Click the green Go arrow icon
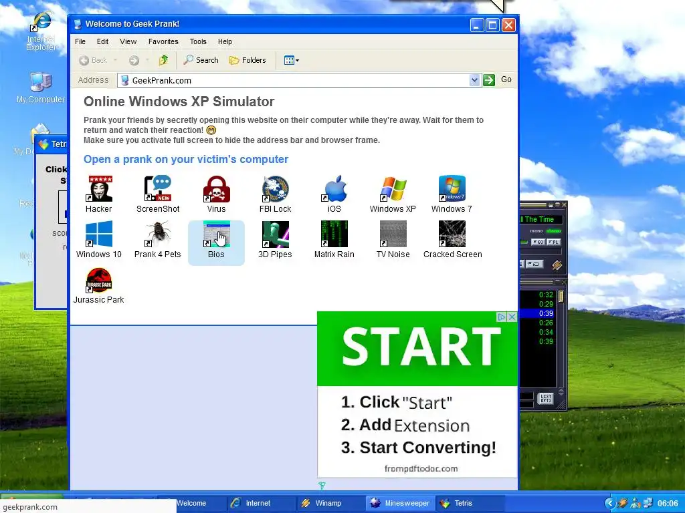This screenshot has height=513, width=685. click(489, 80)
